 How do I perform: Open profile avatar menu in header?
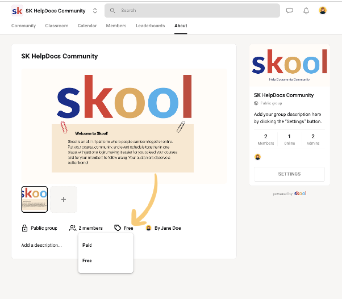(x=323, y=10)
